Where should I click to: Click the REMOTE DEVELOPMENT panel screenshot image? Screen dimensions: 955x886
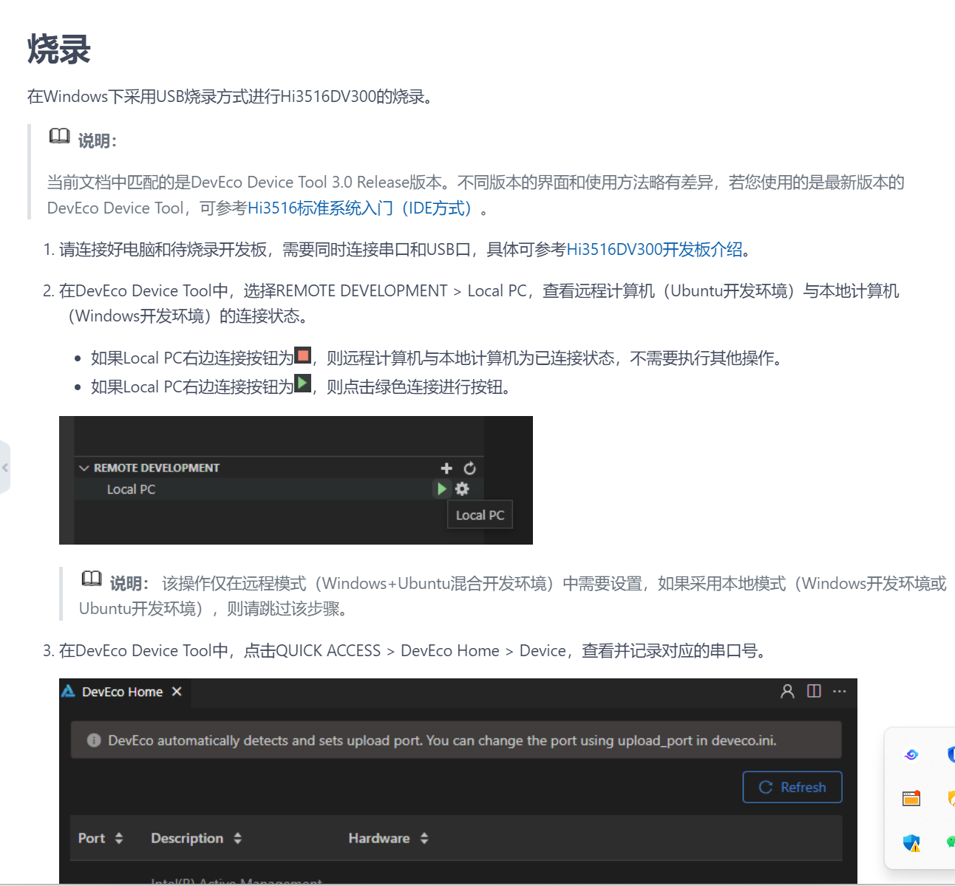pyautogui.click(x=296, y=480)
